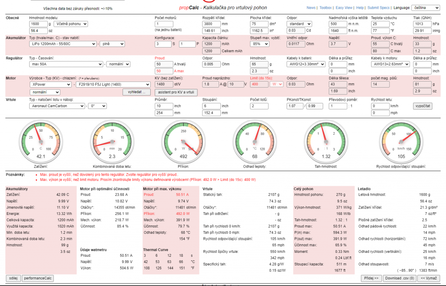Click the Tah-hmotnost ratio gauge
Image resolution: width=446 pixels, height=286 pixels.
(x=326, y=141)
